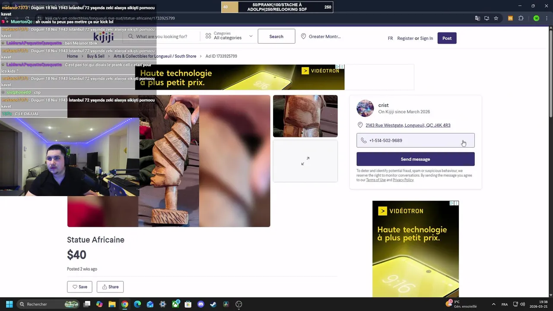This screenshot has height=311, width=553.
Task: Open Task View in taskbar
Action: (x=87, y=304)
